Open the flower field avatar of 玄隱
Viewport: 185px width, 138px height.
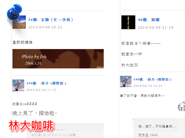click(19, 22)
